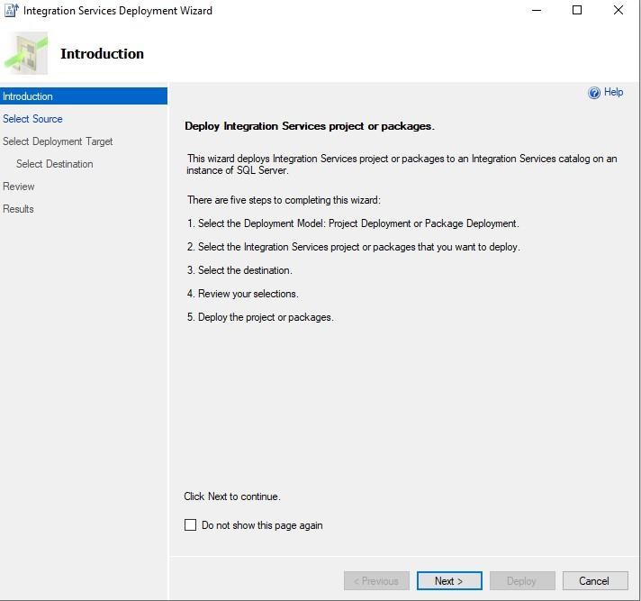
Task: Click the 'Integration Services Deployment Wizard' window title
Action: pos(118,11)
